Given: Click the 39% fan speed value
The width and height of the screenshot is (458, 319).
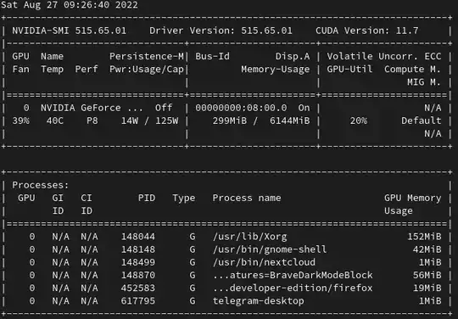Looking at the screenshot, I should (x=20, y=120).
